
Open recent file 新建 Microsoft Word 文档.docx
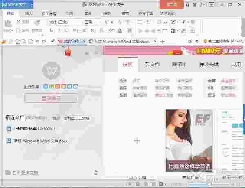(37, 141)
